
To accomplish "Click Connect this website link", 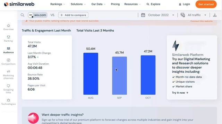I will [201, 21].
